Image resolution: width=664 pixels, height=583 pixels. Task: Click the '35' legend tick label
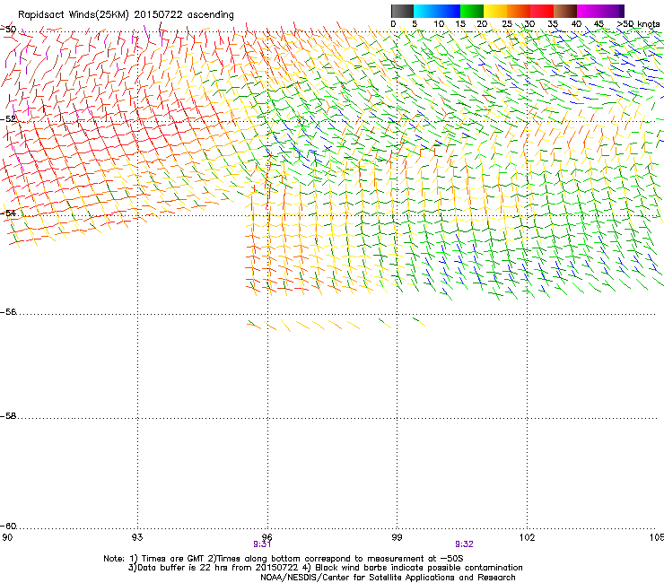tap(553, 24)
